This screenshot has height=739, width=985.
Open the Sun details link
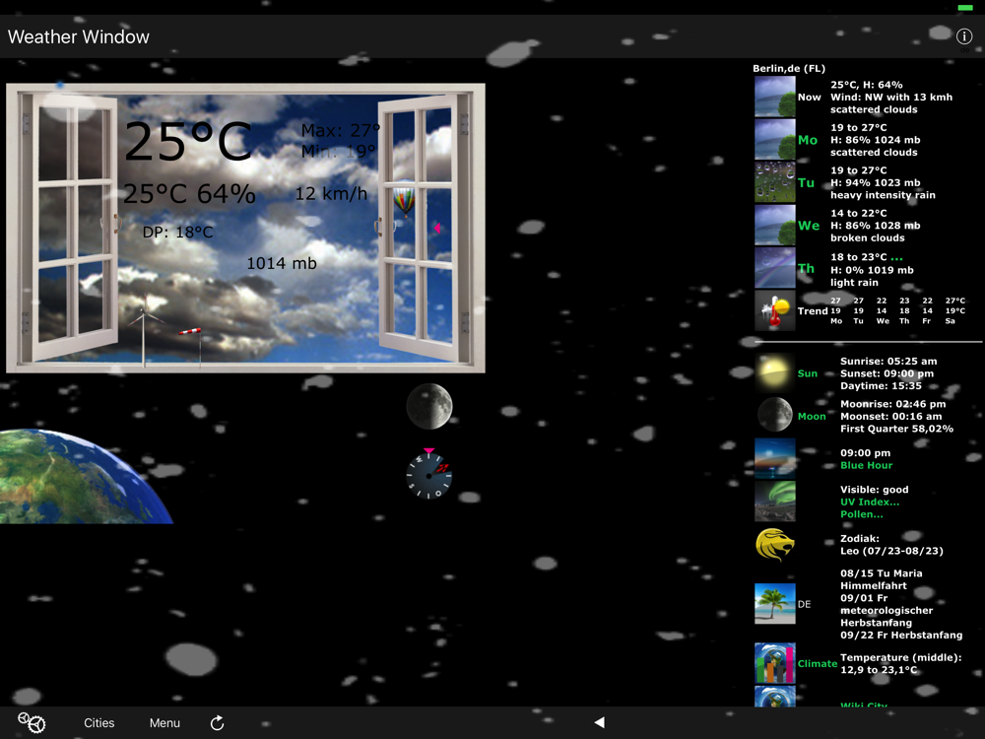point(808,373)
